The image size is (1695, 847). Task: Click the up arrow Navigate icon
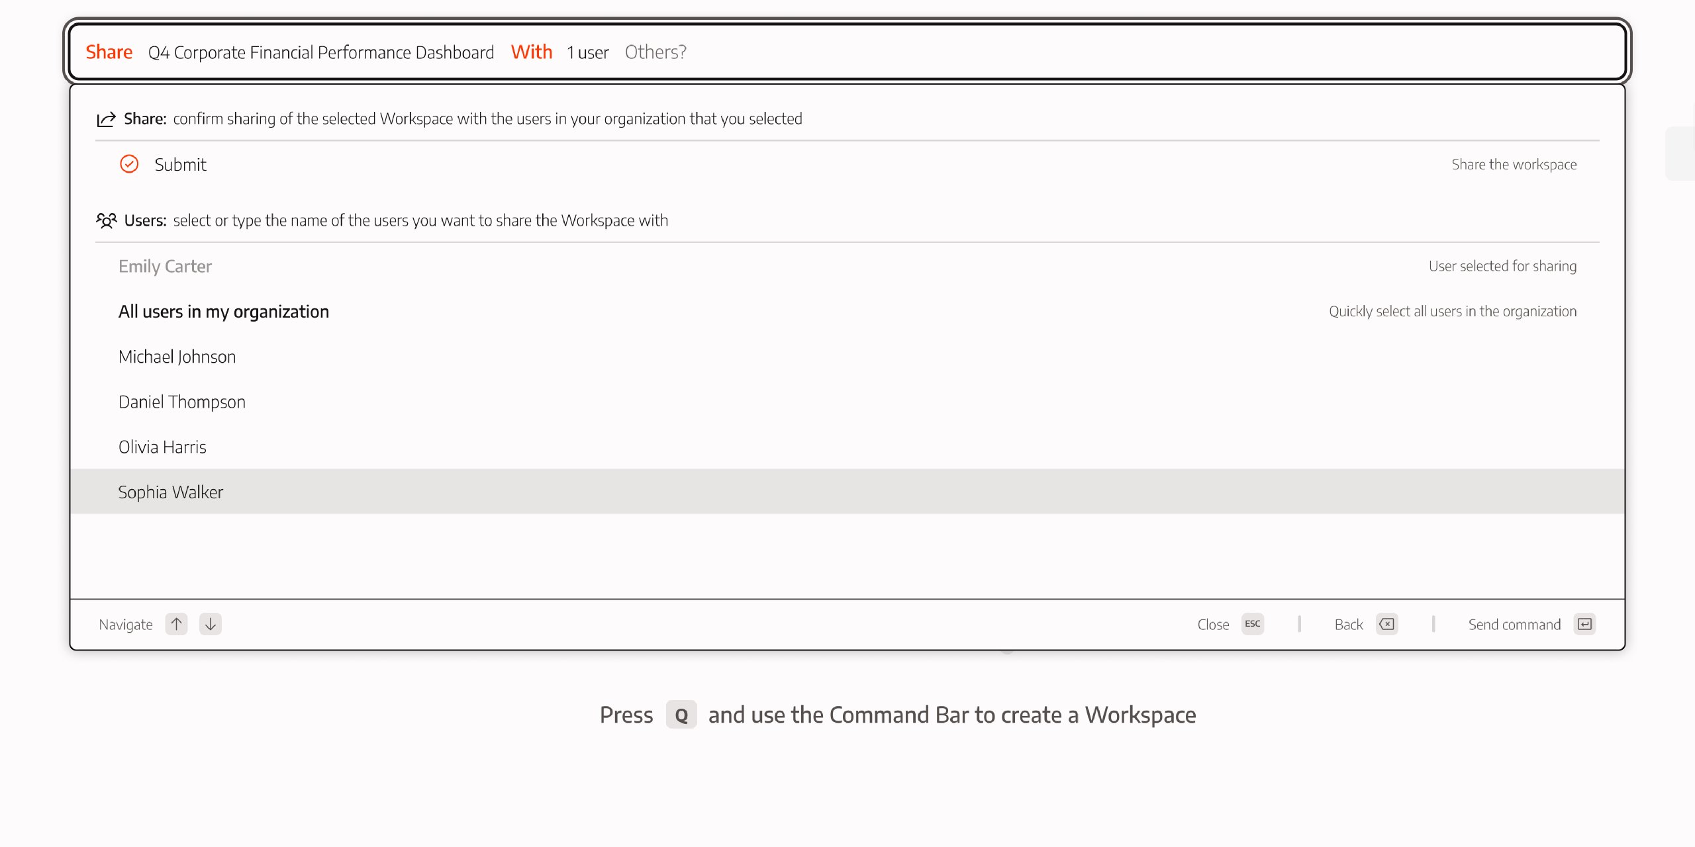click(175, 623)
